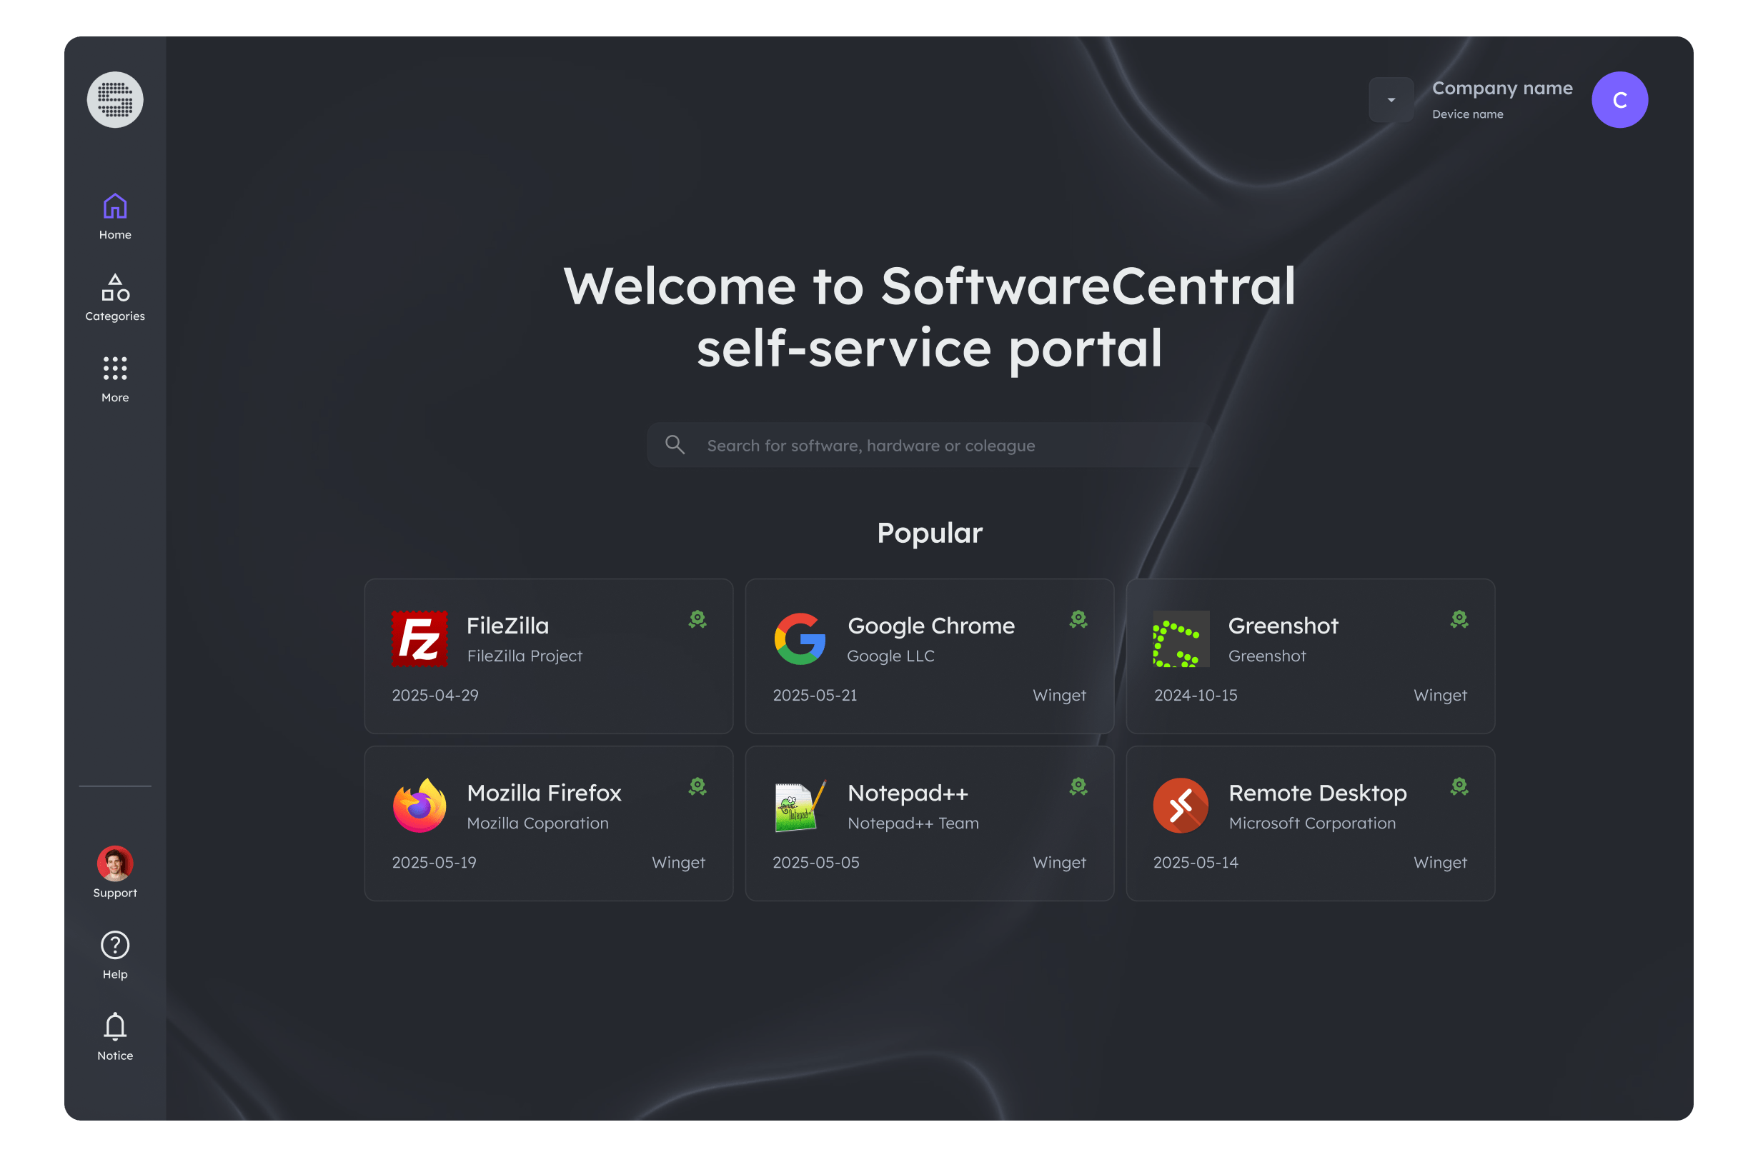This screenshot has height=1157, width=1758.
Task: Open the More apps grid icon
Action: [114, 368]
